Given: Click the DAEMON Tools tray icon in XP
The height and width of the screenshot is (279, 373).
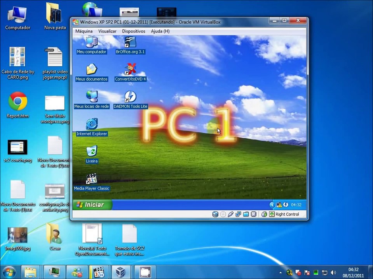Looking at the screenshot, I should pyautogui.click(x=286, y=205).
